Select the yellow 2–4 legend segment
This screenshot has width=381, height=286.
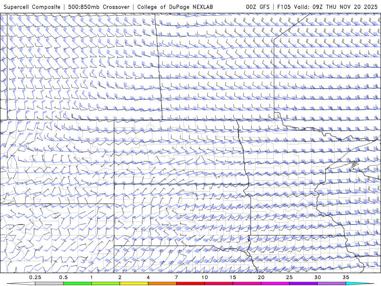coord(134,284)
